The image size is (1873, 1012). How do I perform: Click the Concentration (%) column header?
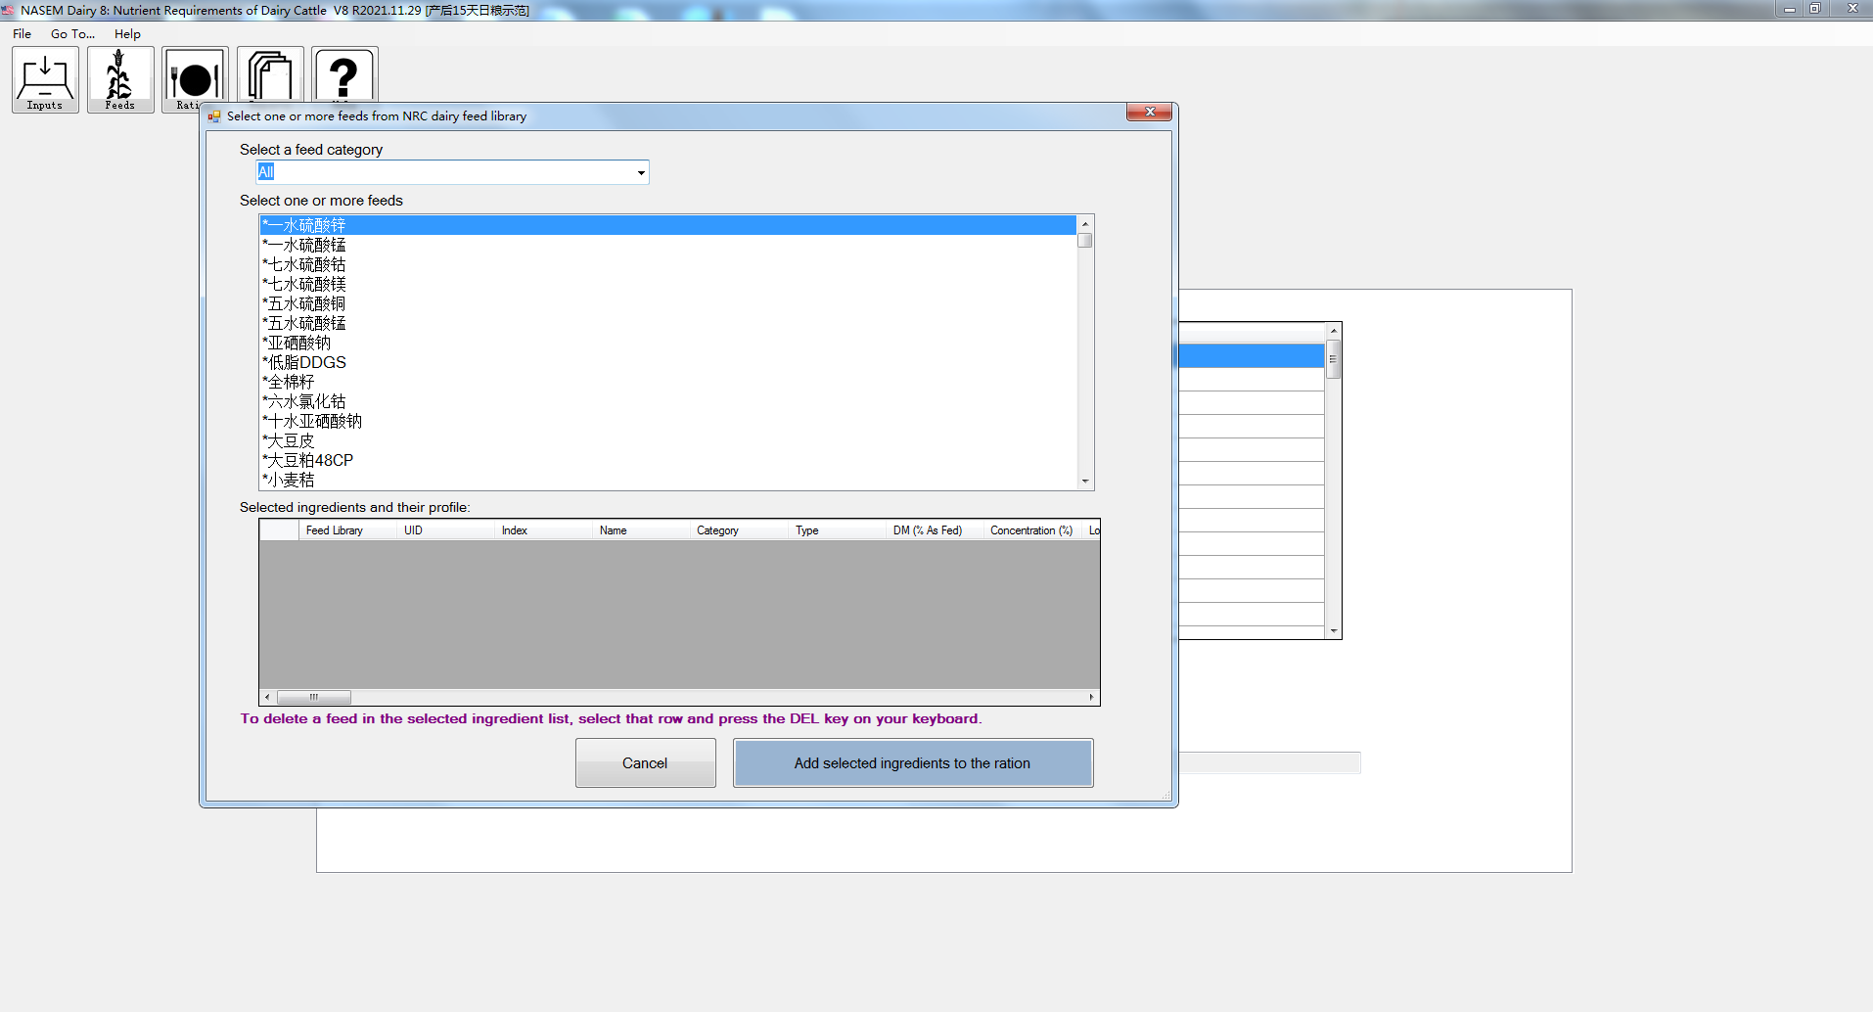click(1032, 530)
